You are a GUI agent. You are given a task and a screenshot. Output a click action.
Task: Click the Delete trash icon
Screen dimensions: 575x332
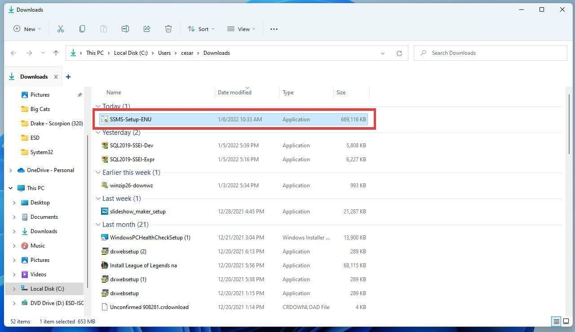[168, 29]
